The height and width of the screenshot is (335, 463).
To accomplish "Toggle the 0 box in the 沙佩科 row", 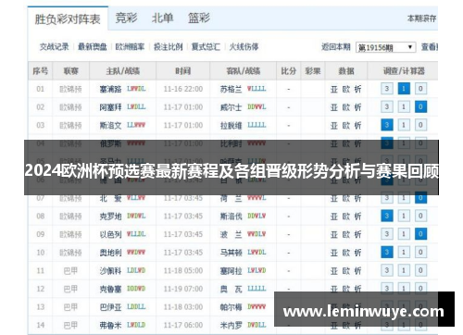I will 420,270.
